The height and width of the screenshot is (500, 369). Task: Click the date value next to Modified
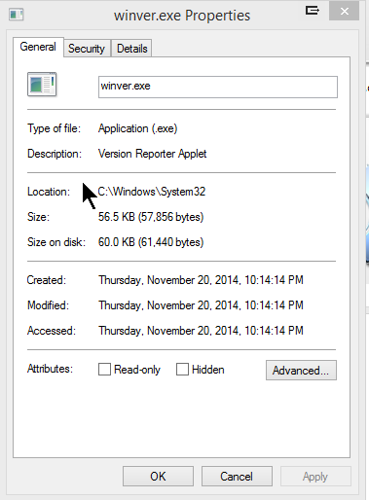[x=201, y=305]
